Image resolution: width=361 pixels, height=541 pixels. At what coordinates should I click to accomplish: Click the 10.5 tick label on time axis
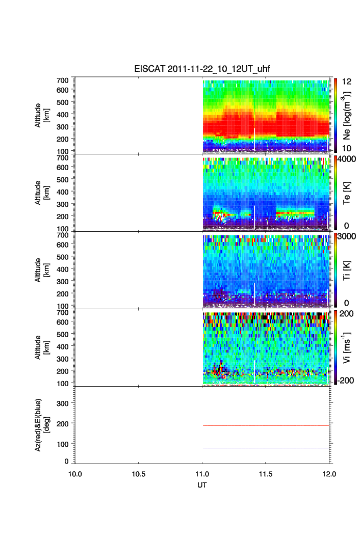(139, 473)
